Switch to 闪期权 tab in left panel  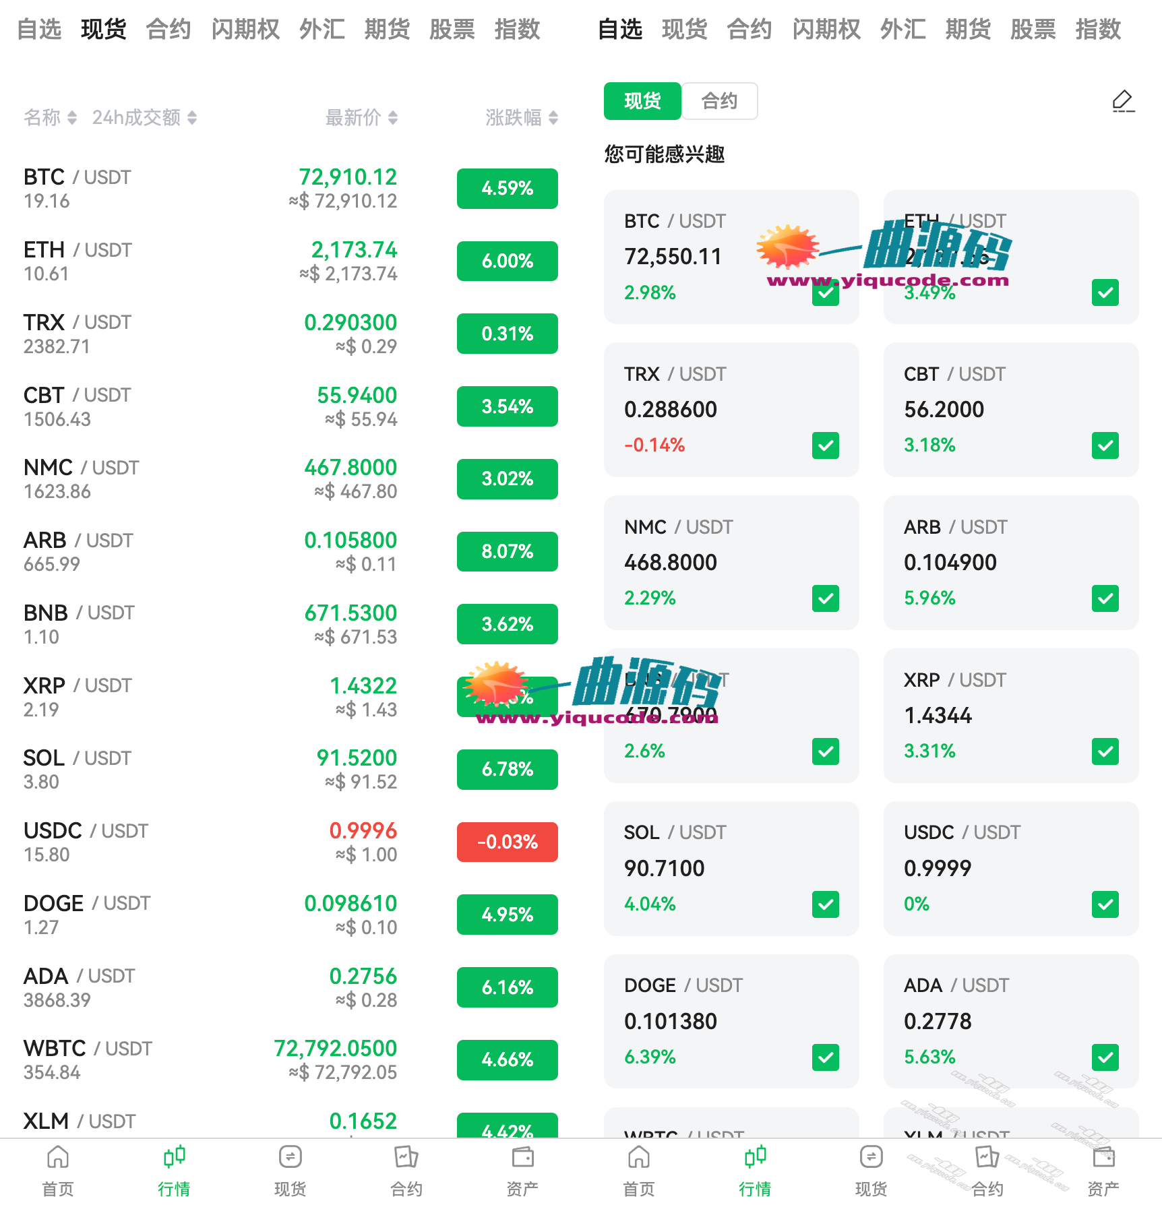(245, 30)
